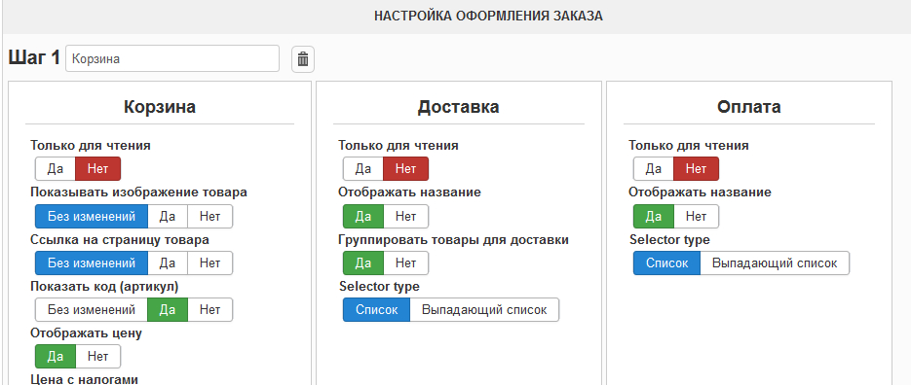Click the 'Ссылка на страницу товара' label
This screenshot has width=911, height=385.
pos(120,239)
